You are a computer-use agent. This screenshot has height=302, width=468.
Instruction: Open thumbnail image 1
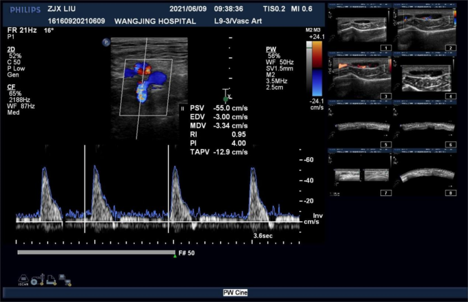click(360, 29)
